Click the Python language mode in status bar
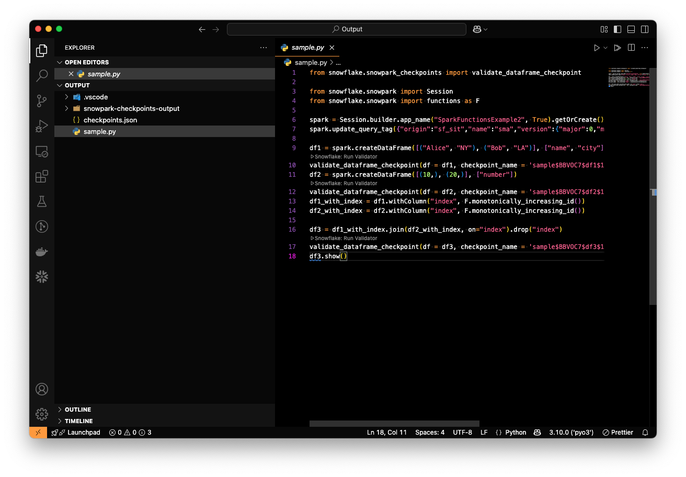This screenshot has width=686, height=477. [x=515, y=433]
